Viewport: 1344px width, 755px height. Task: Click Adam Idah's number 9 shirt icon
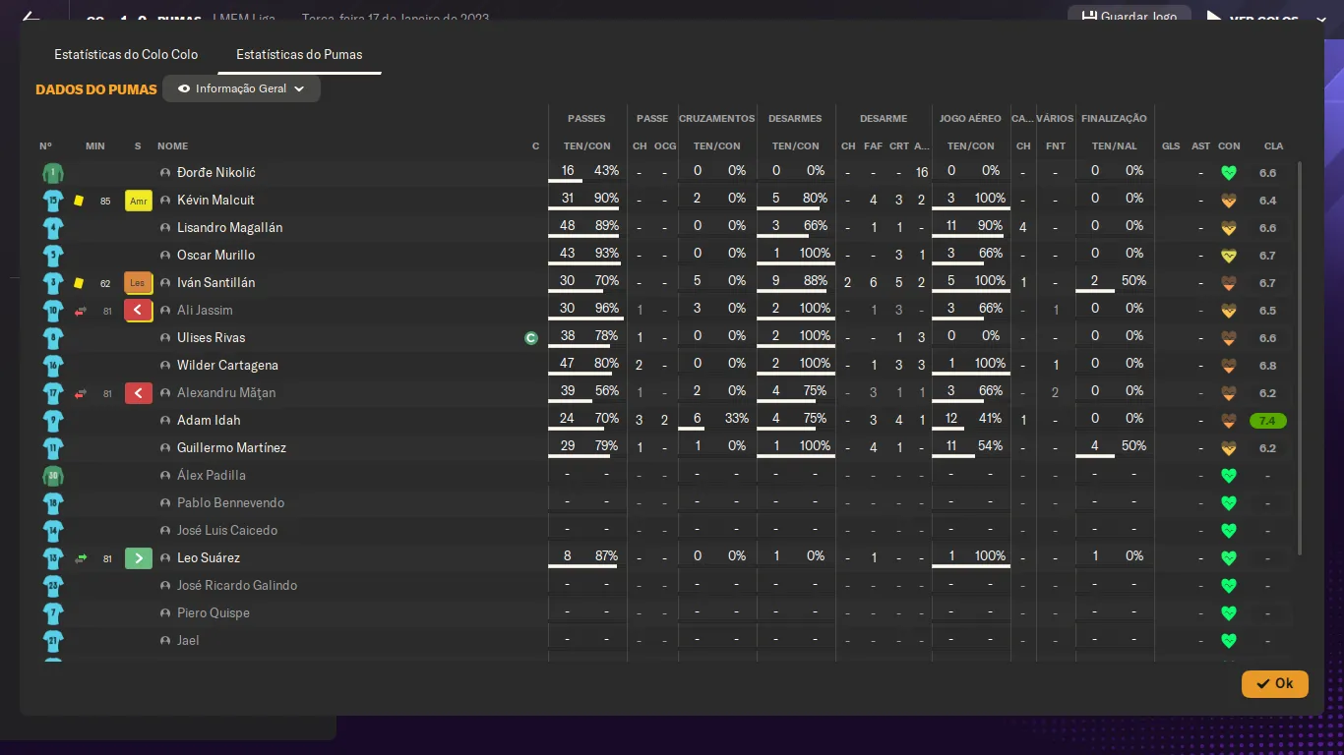(53, 421)
